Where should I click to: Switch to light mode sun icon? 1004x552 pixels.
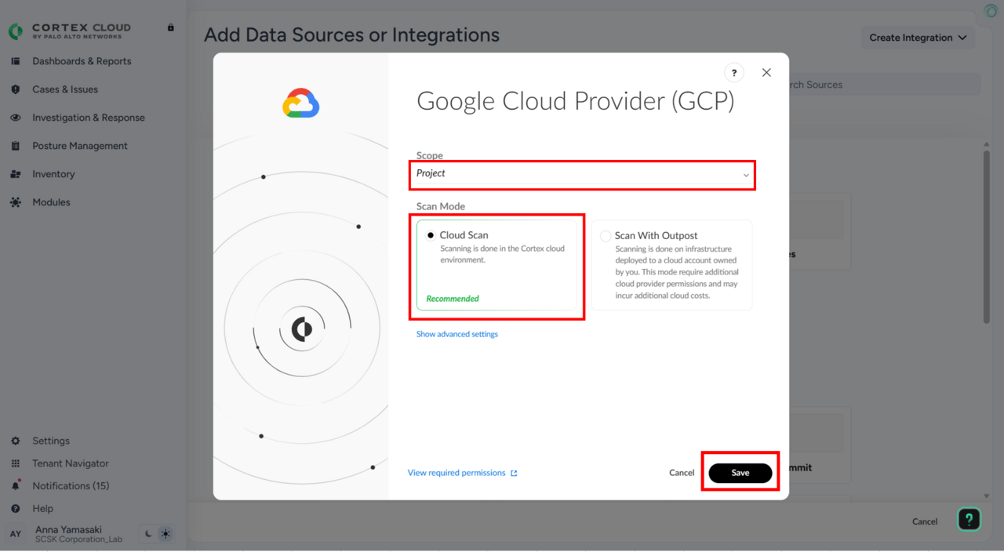[x=166, y=534]
